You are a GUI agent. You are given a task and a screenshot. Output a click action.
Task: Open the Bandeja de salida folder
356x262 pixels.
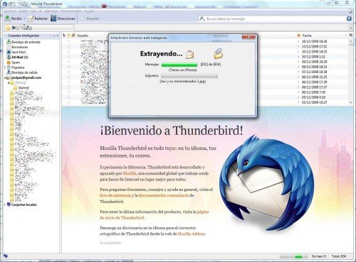(x=22, y=72)
